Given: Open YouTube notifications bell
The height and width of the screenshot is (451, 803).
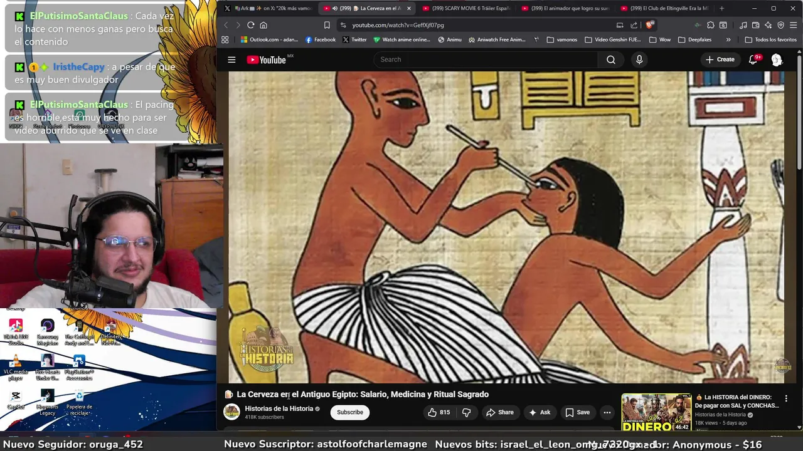Looking at the screenshot, I should tap(753, 60).
